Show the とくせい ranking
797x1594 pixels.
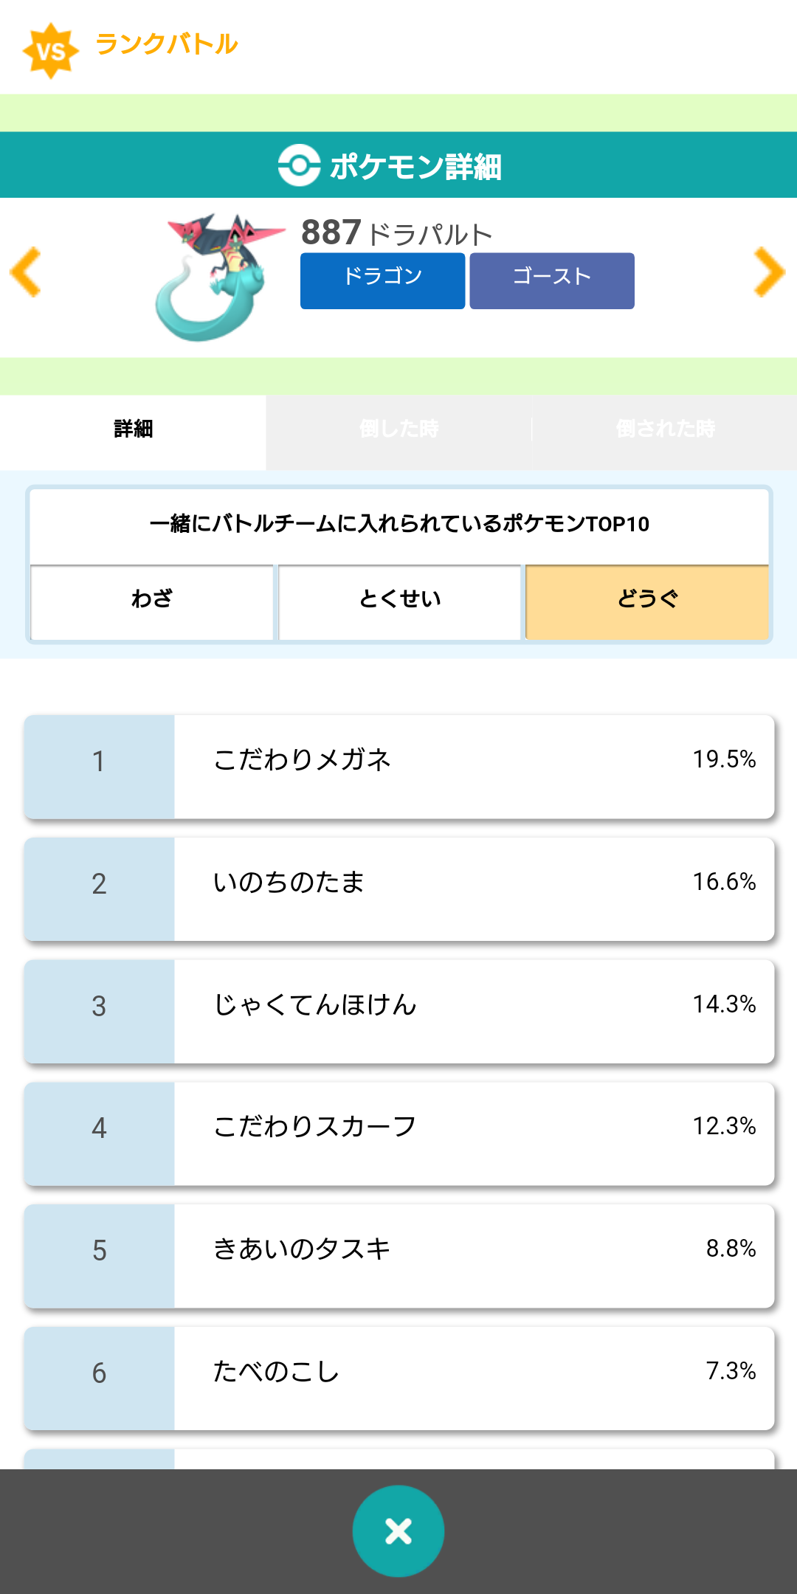(x=400, y=600)
